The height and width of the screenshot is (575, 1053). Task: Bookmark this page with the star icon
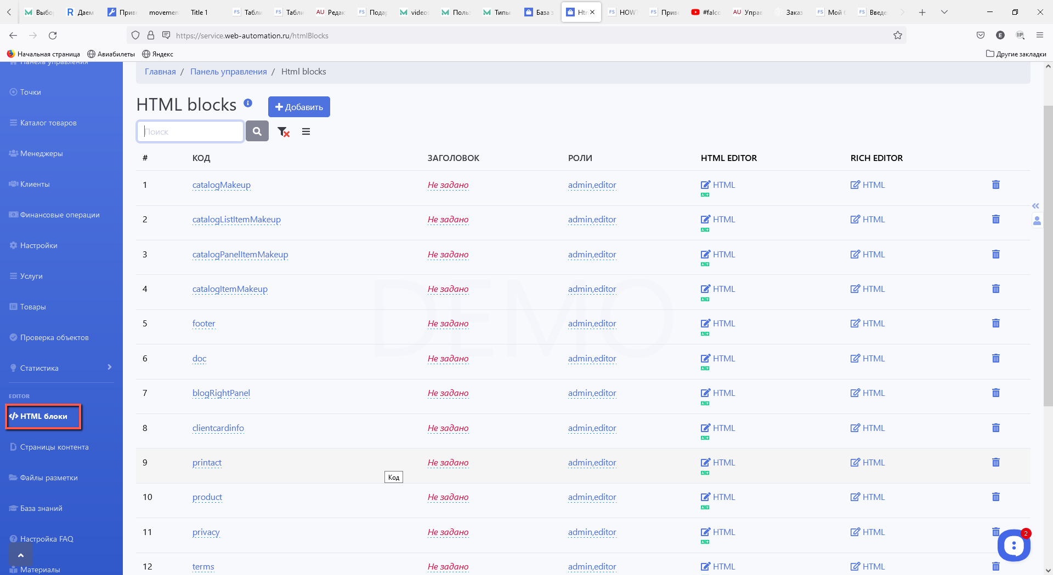click(897, 36)
